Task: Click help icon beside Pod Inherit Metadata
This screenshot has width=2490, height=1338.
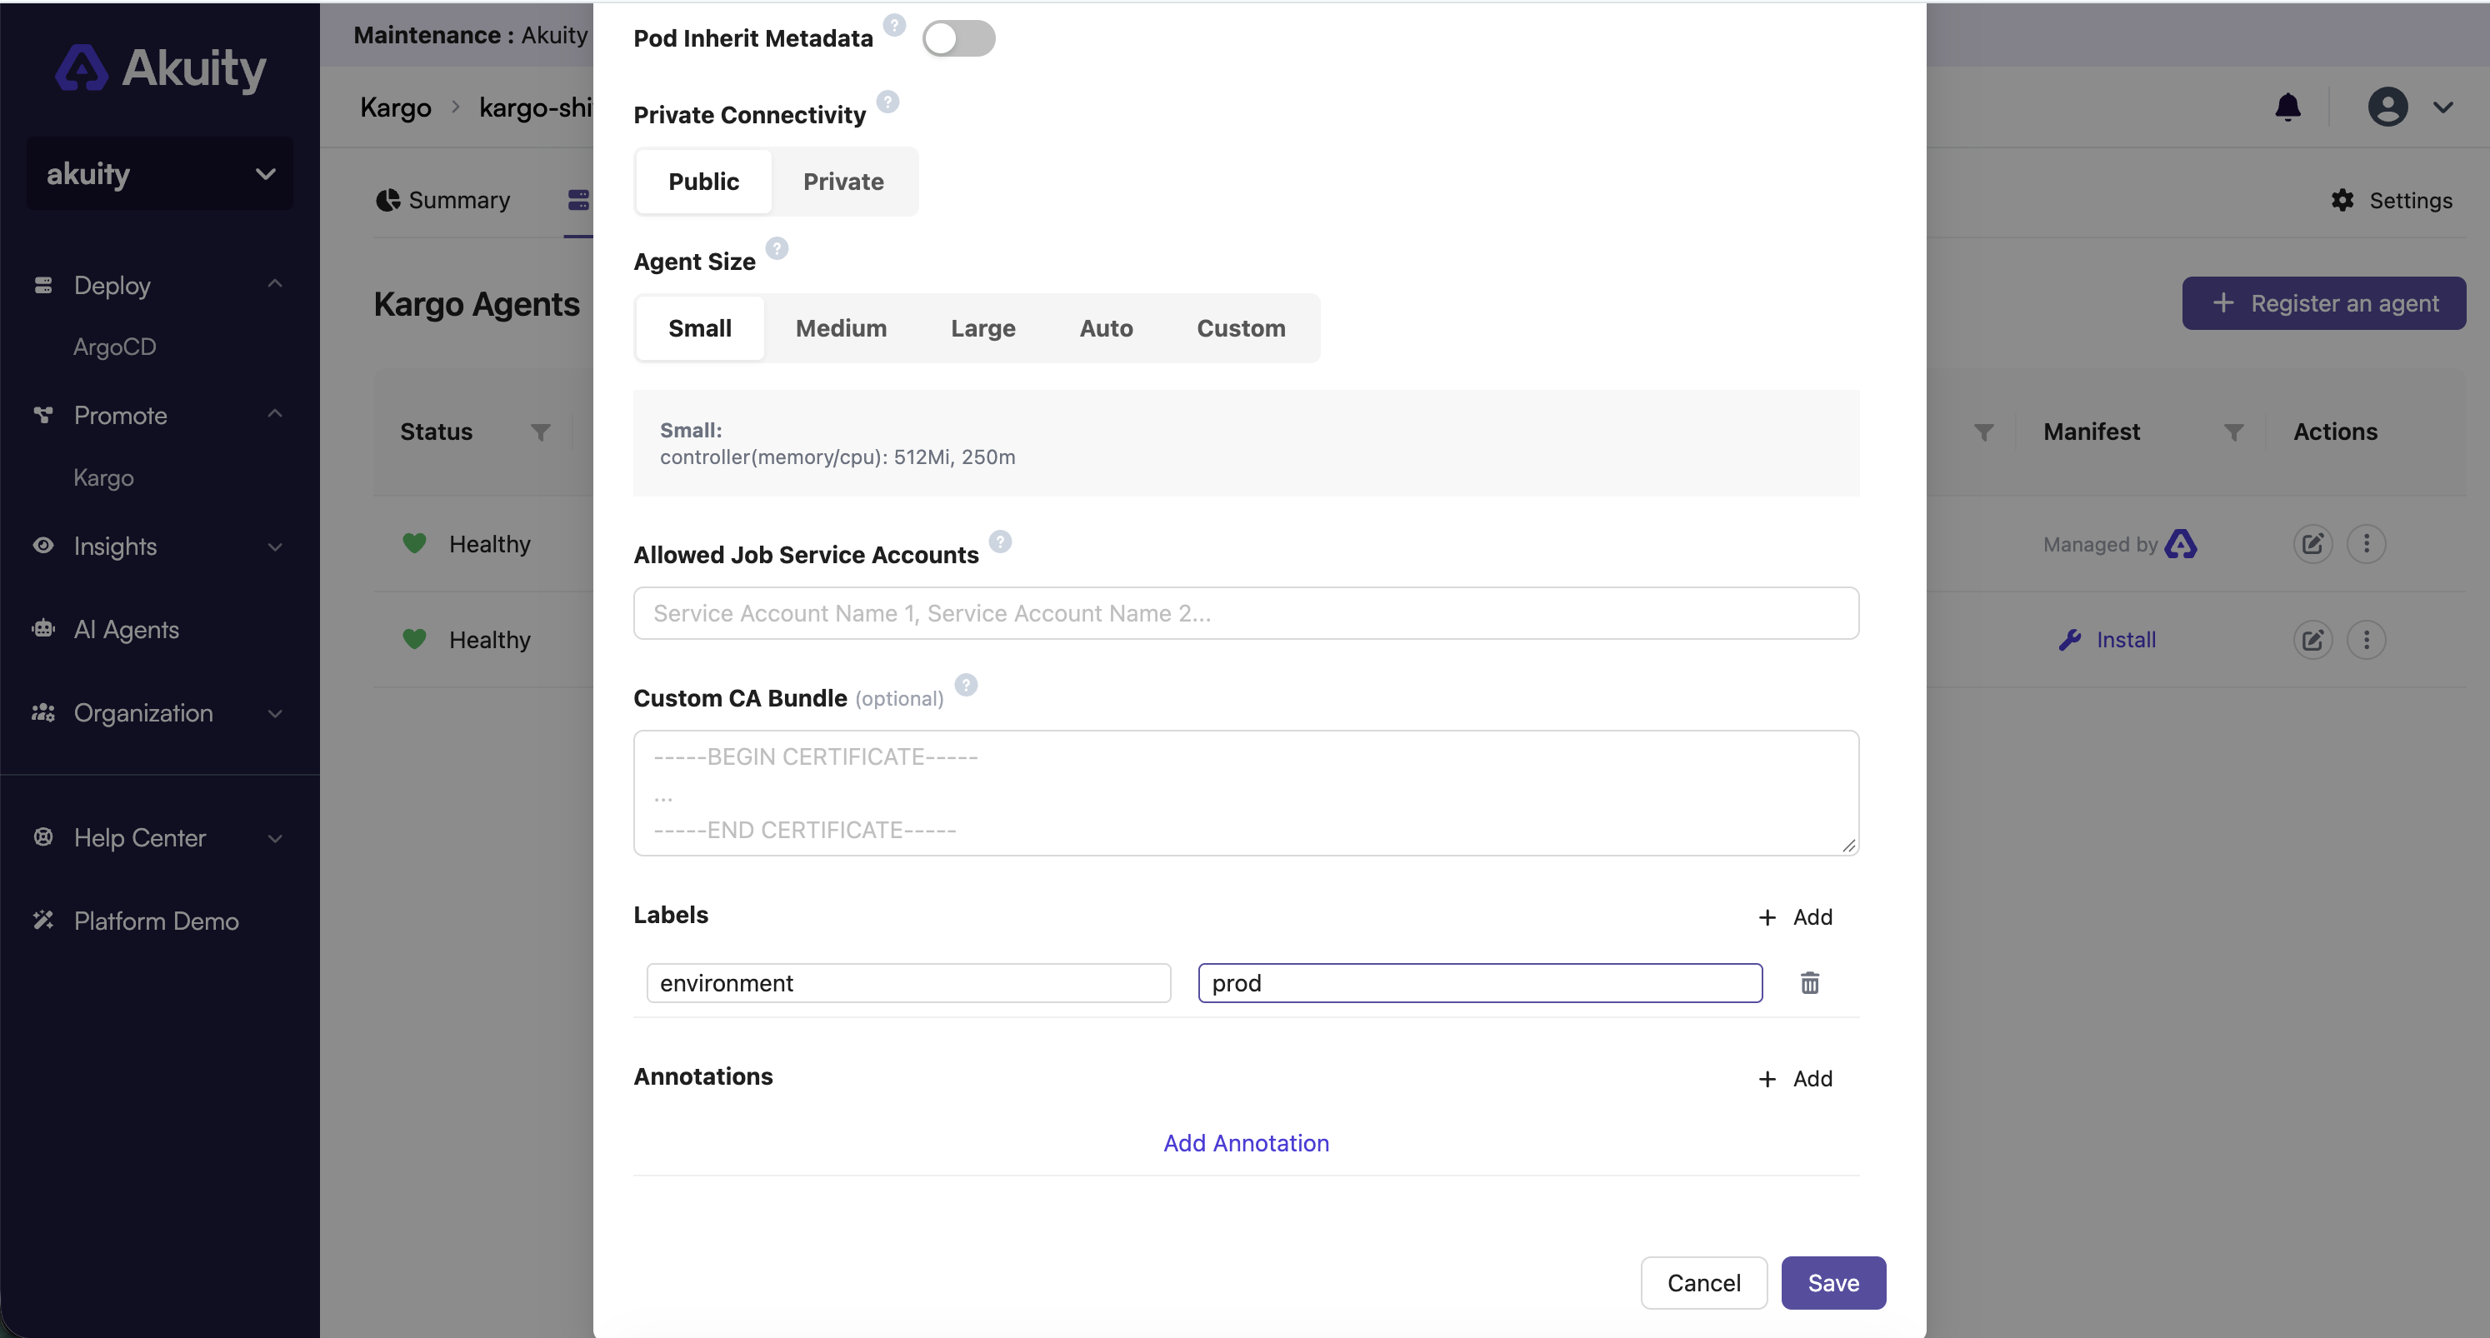Action: [895, 25]
